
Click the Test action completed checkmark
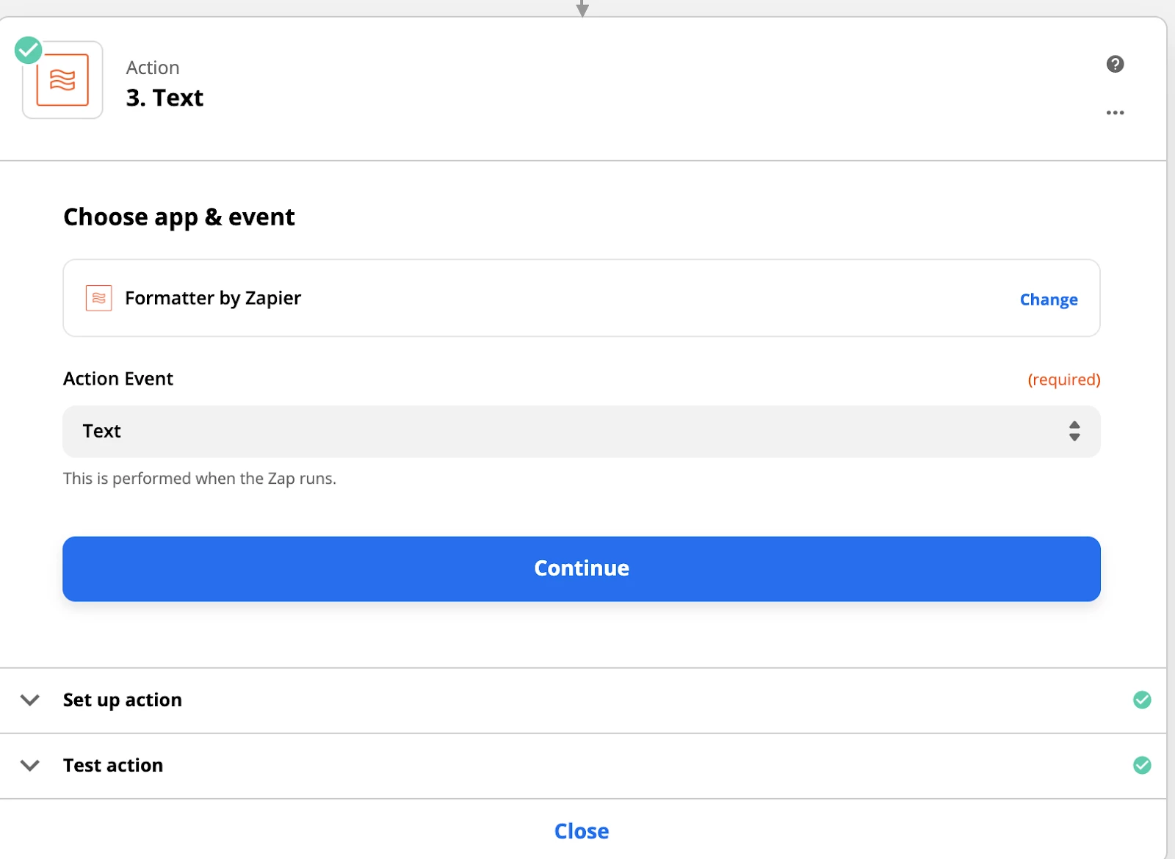1142,765
